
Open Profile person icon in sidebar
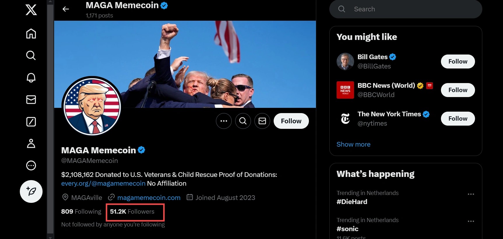[x=31, y=144]
